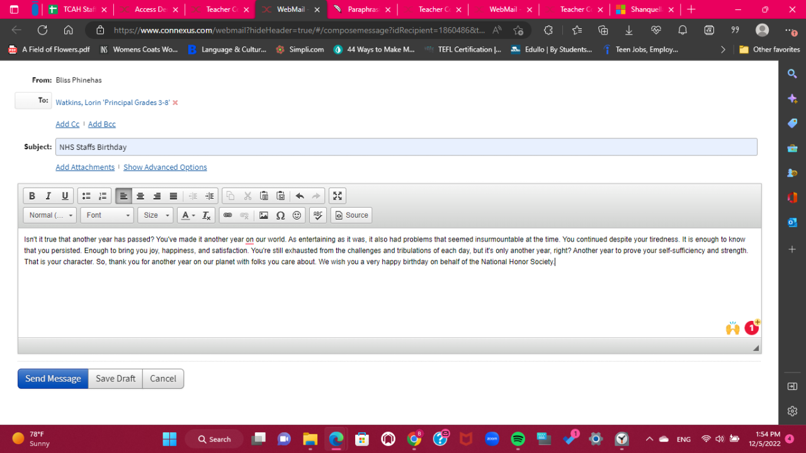Show hidden system tray icons
The image size is (806, 453).
649,439
